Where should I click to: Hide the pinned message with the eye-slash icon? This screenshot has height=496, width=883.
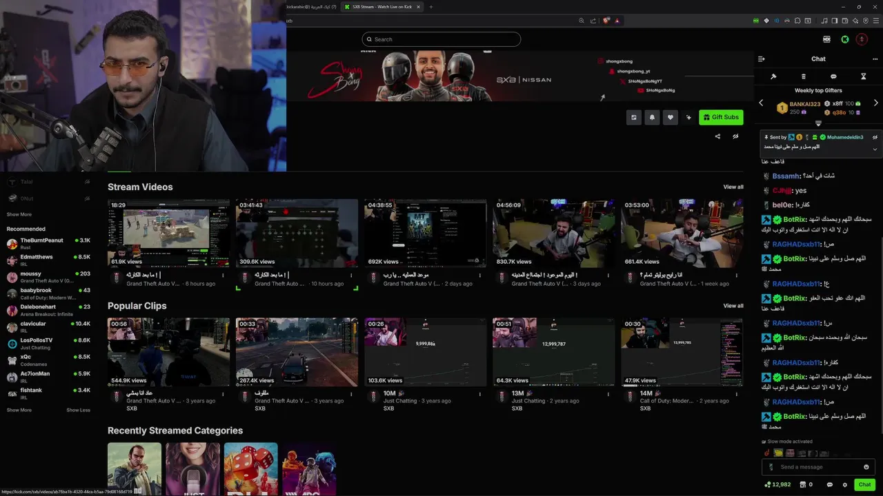pos(875,137)
